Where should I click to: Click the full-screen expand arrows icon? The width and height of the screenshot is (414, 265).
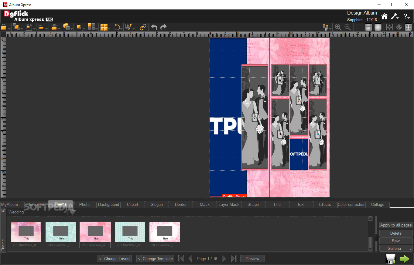point(408,27)
